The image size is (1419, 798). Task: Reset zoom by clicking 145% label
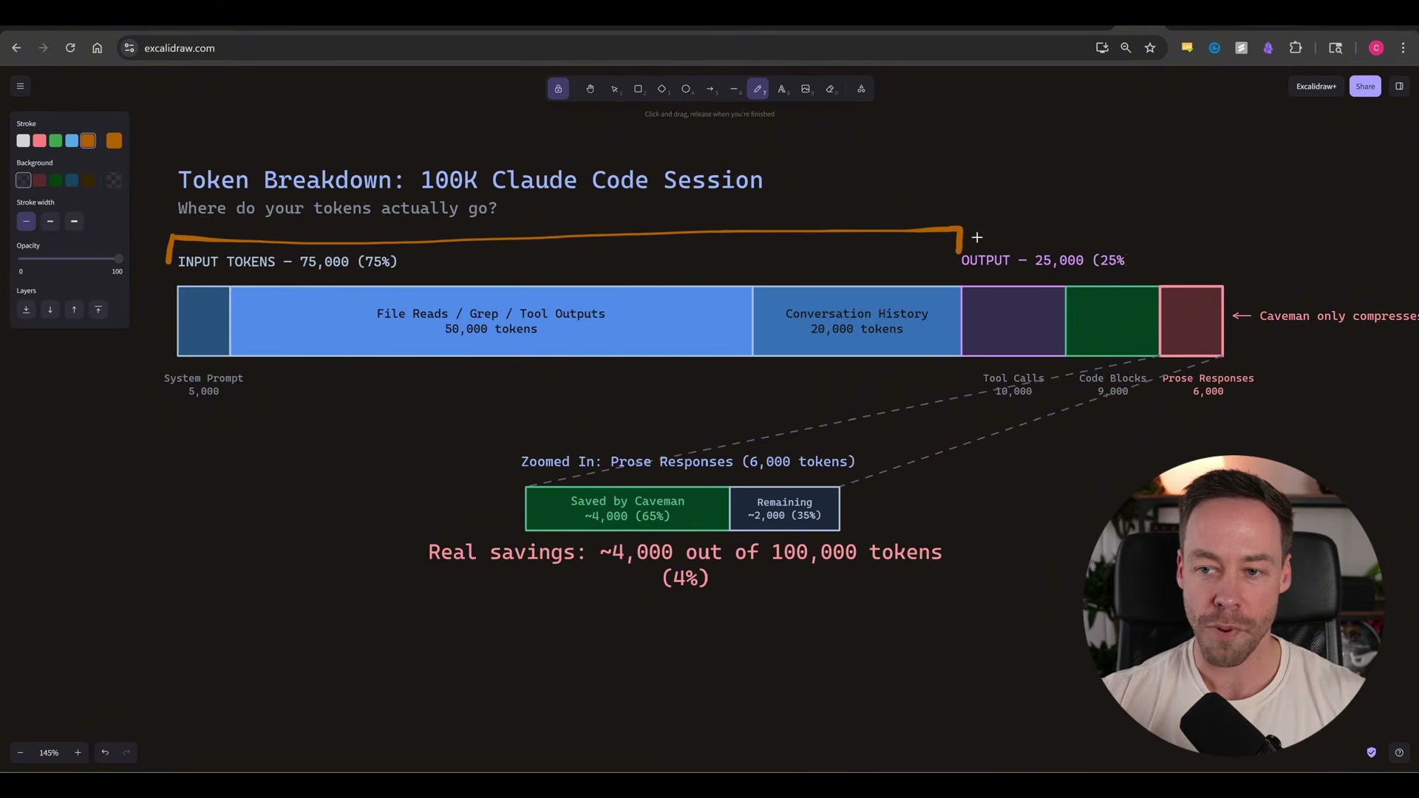click(x=49, y=753)
